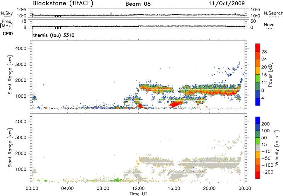
Task: Click the '60' right axis tick of the frequency panel
Action: (253, 21)
